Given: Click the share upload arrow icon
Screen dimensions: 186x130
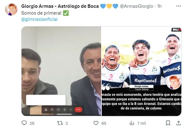Looking at the screenshot, I should (179, 123).
